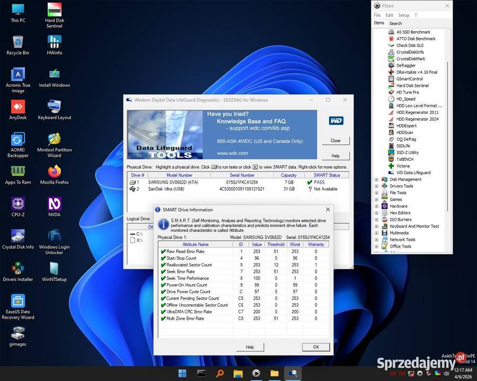This screenshot has width=477, height=381.
Task: Switch to the Search tab in PStart
Action: pyautogui.click(x=395, y=23)
